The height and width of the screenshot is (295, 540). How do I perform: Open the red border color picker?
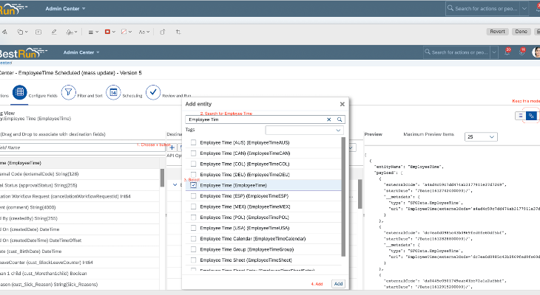(109, 32)
